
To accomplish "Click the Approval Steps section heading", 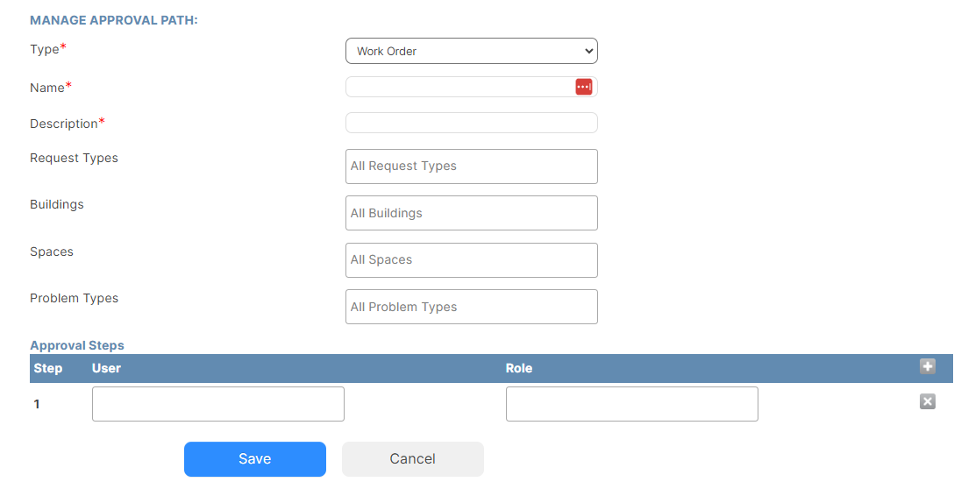I will coord(77,345).
